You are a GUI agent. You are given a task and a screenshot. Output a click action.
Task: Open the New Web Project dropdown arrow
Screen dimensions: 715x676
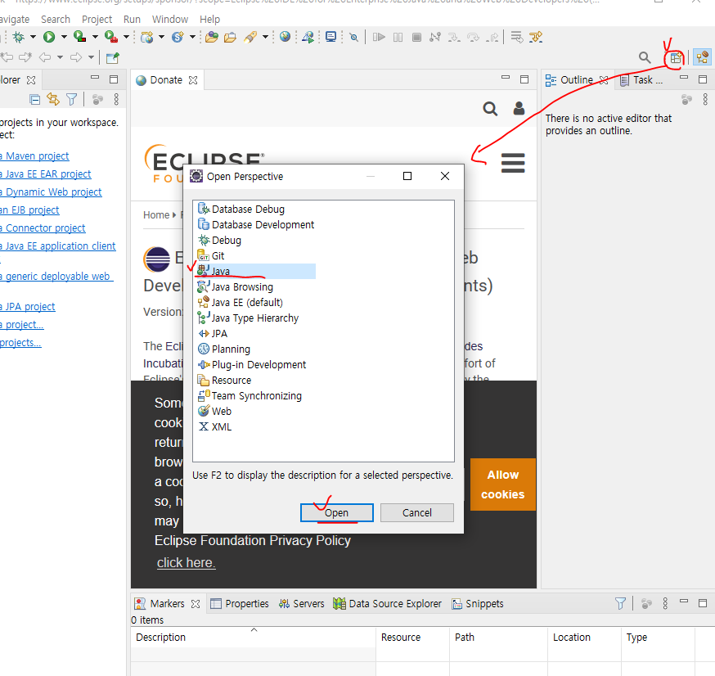[x=161, y=37]
